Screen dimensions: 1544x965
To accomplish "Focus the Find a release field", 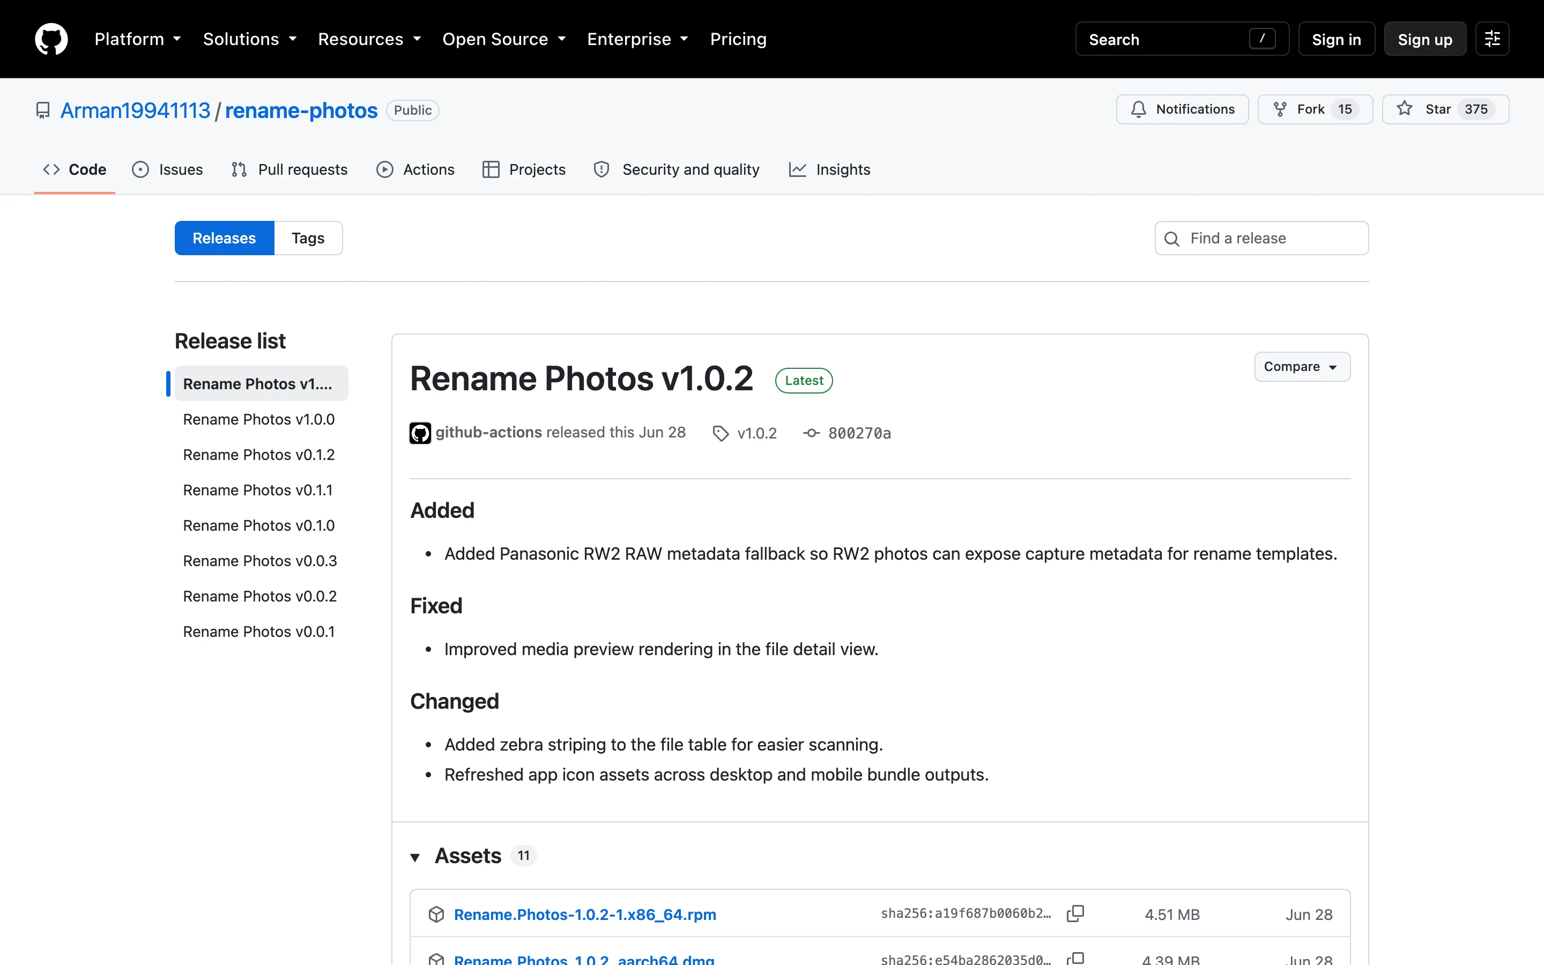I will click(x=1261, y=238).
